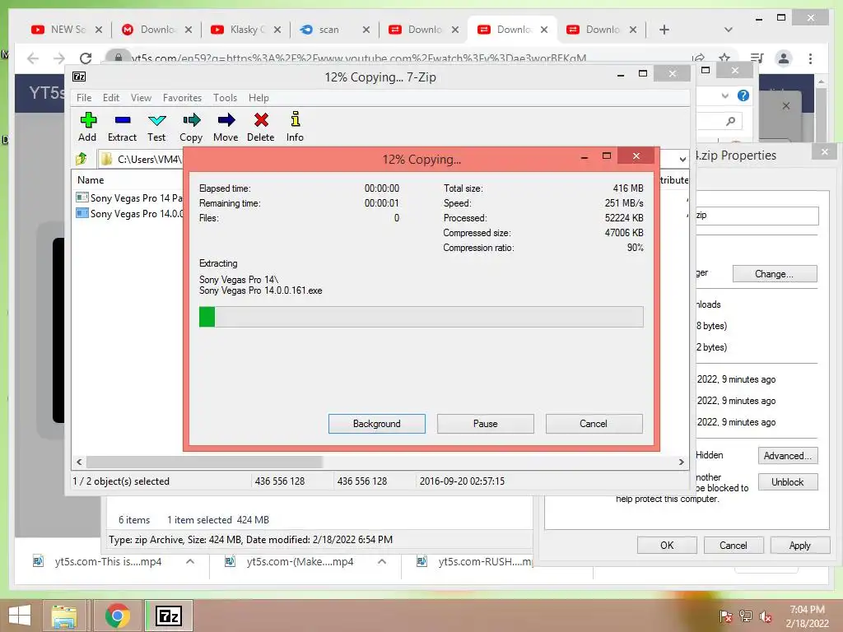Click Change... in zip Properties
The width and height of the screenshot is (843, 632).
[775, 273]
